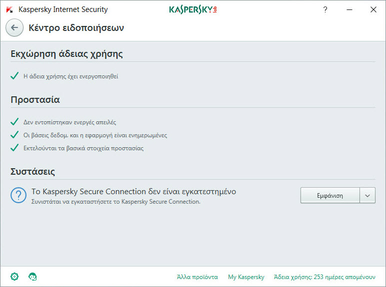Click the Kaspersky Lab logo in title bar
The image size is (386, 287).
(193, 9)
